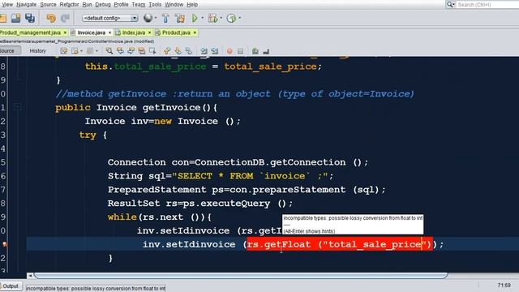Expand the Profile Project arrow dropdown
519x292 pixels.
(240, 18)
